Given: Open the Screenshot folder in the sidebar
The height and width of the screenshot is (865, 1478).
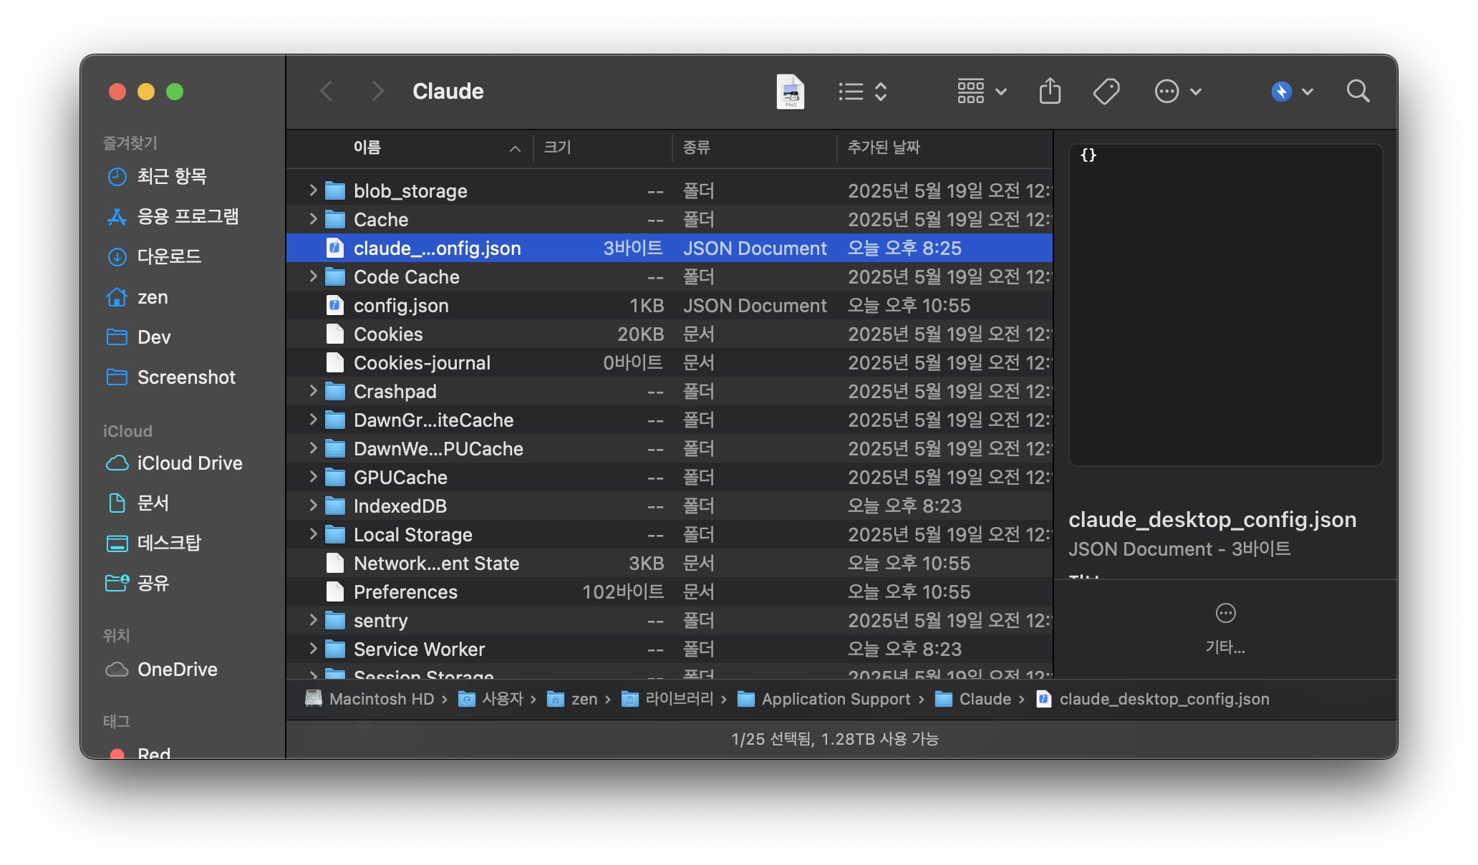Looking at the screenshot, I should click(170, 377).
